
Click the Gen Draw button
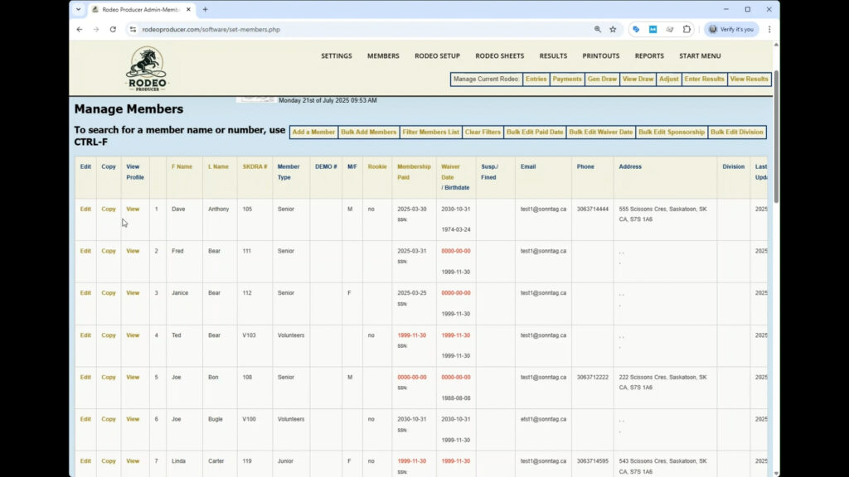click(602, 79)
